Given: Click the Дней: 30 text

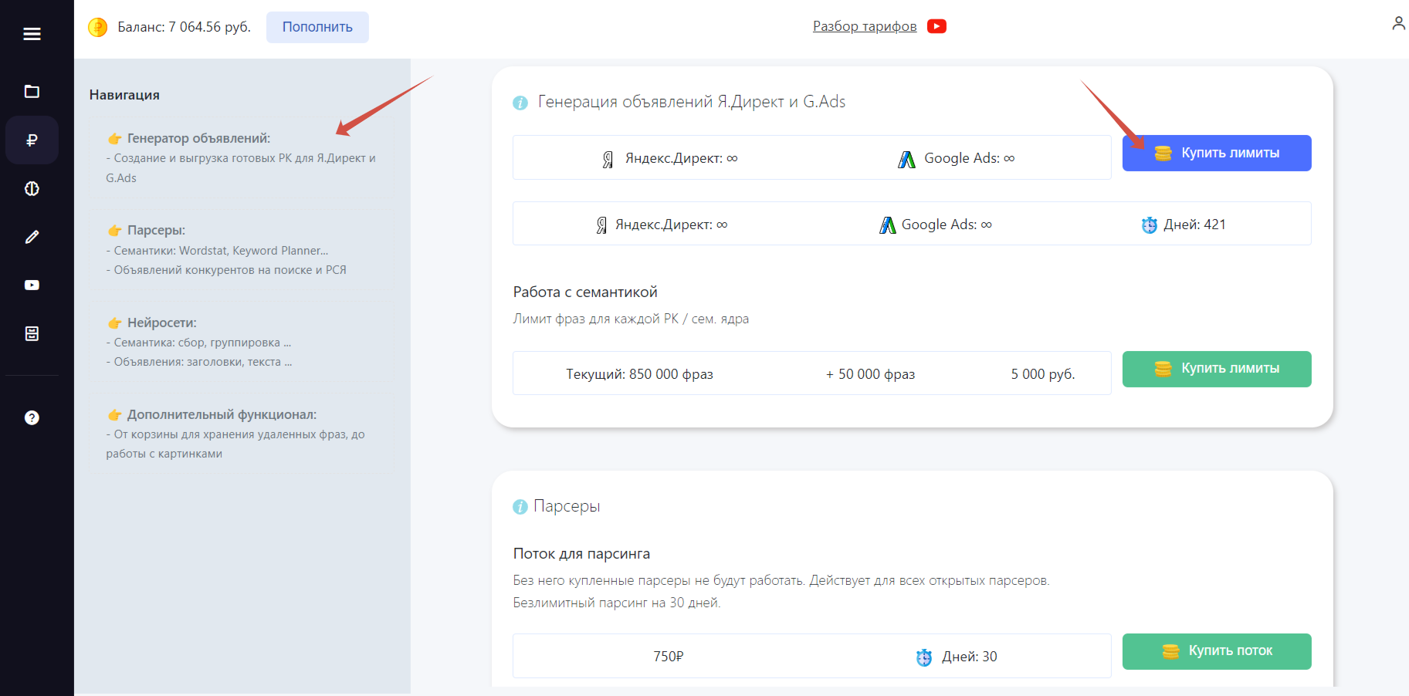Looking at the screenshot, I should coord(970,657).
